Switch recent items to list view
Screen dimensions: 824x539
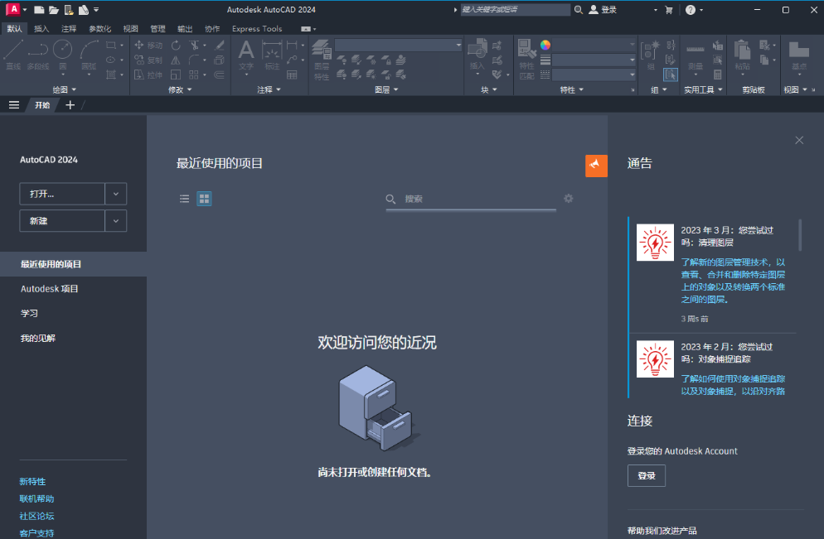point(185,199)
